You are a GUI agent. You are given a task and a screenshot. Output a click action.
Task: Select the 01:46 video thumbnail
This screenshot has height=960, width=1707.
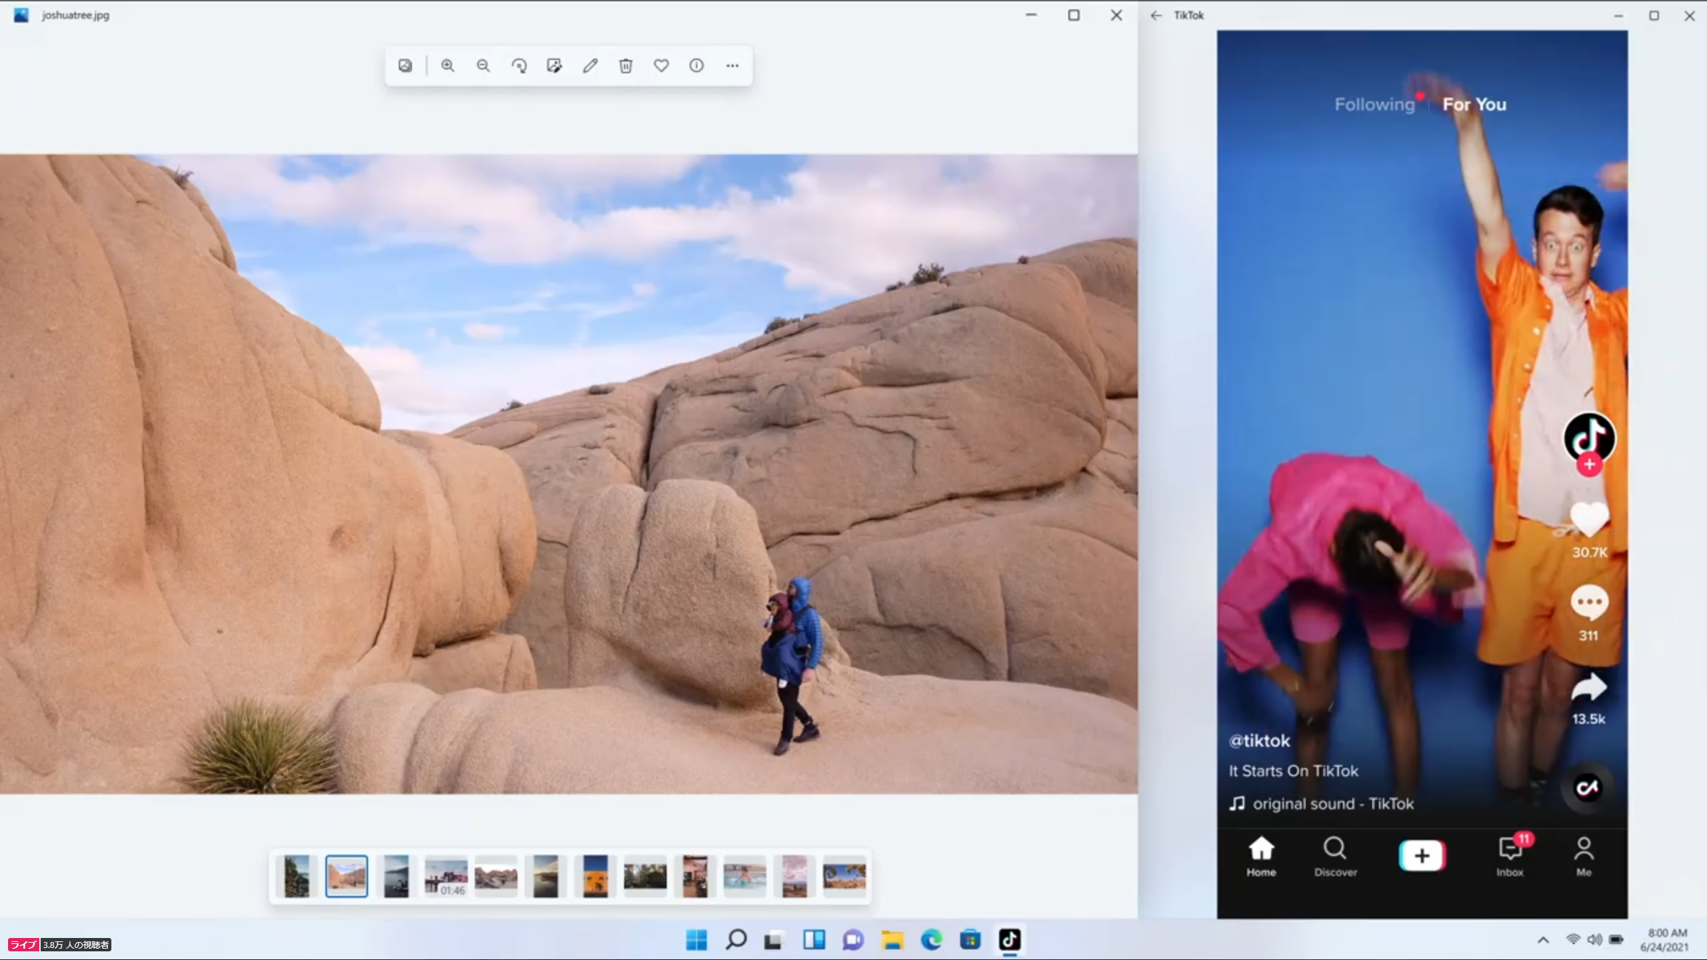tap(446, 876)
